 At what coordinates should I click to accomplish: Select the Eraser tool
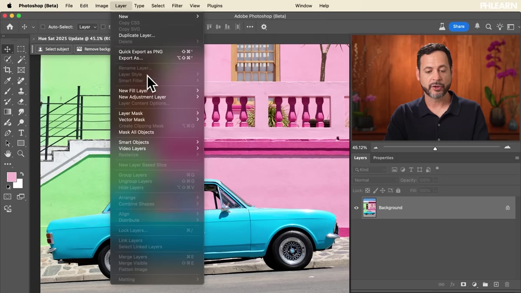pyautogui.click(x=21, y=101)
